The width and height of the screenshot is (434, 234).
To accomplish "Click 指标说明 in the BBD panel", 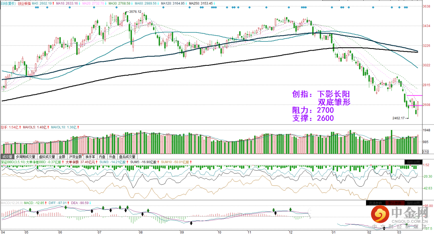I will click(x=413, y=162).
